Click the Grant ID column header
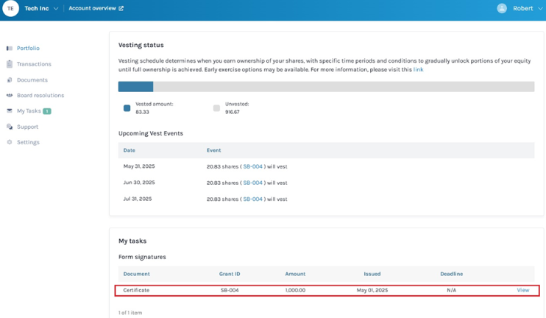This screenshot has width=546, height=318. click(x=230, y=274)
